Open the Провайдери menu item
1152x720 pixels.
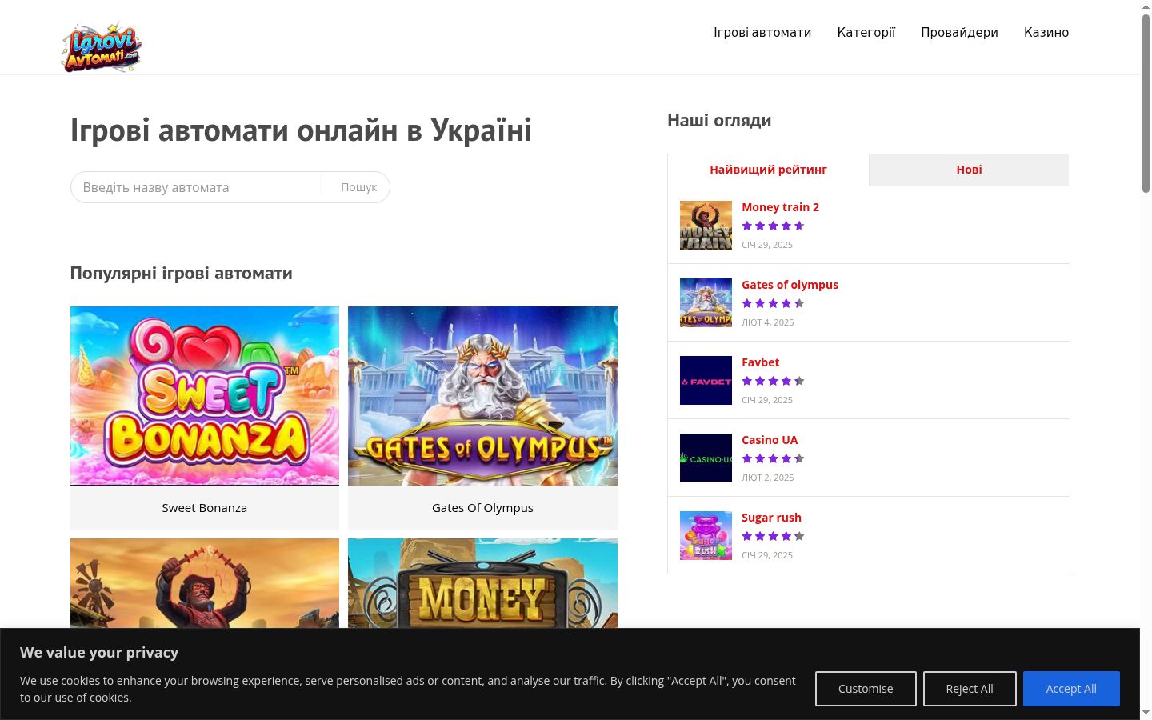959,32
